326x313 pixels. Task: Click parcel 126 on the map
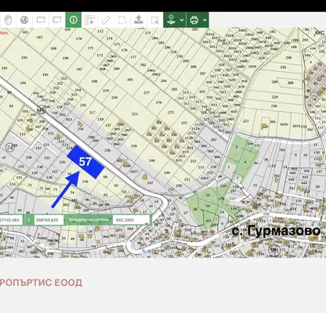pyautogui.click(x=62, y=162)
